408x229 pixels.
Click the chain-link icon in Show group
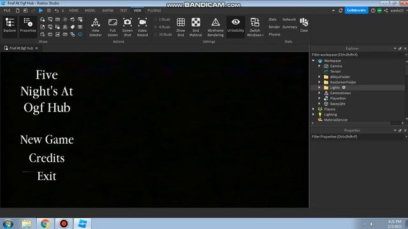[x=73, y=34]
